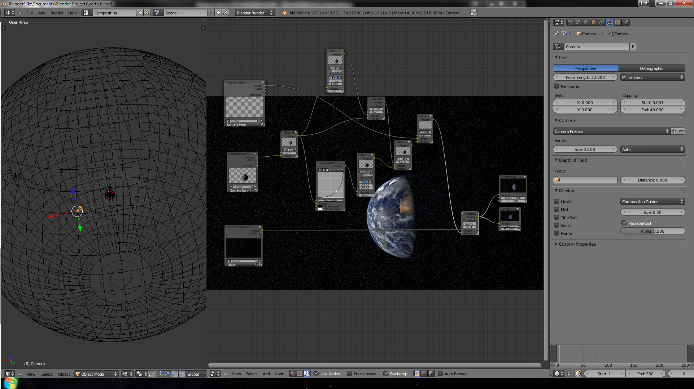Click rotate manipulator arc icon
The image size is (694, 389).
click(x=175, y=374)
